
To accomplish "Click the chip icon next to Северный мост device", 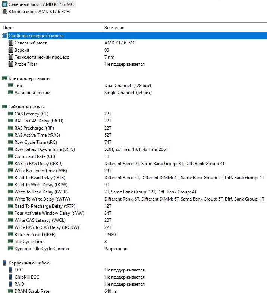I will coord(5,4).
